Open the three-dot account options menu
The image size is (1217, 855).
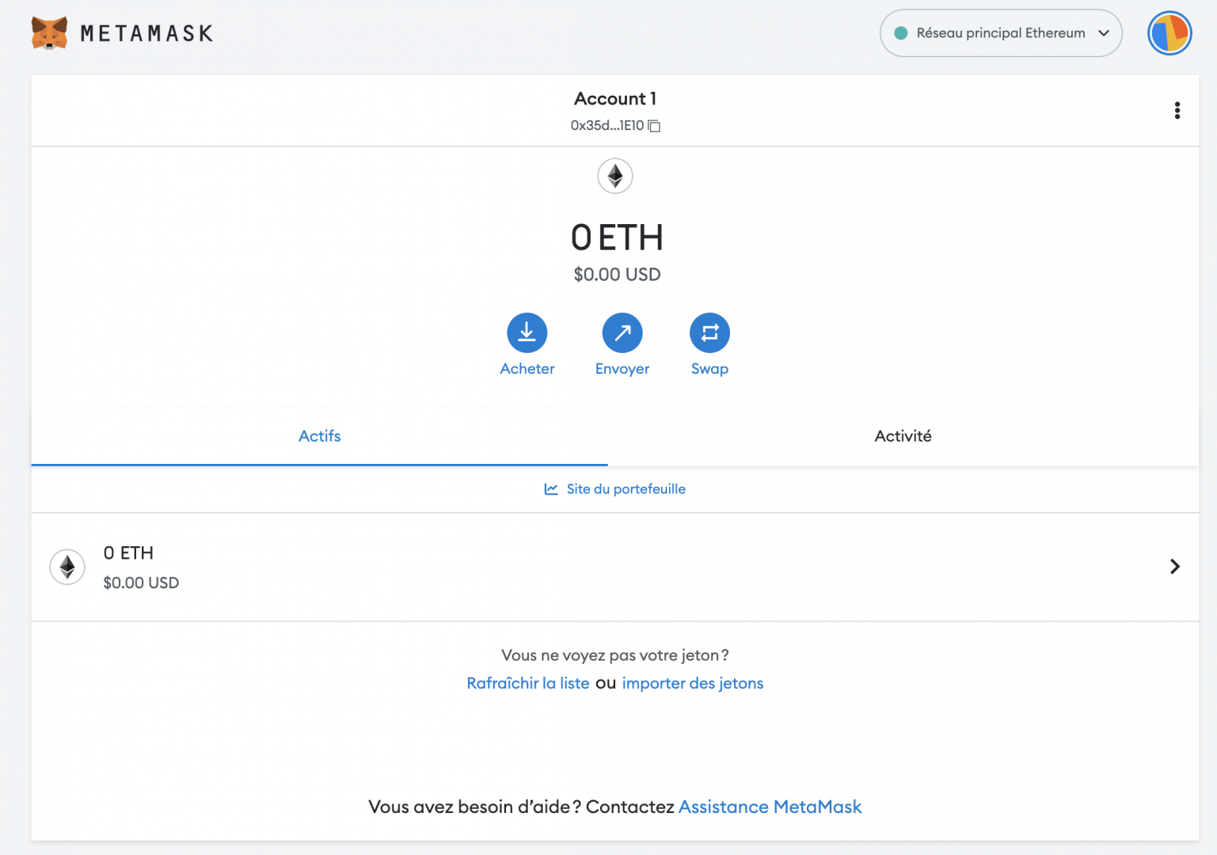pyautogui.click(x=1177, y=111)
